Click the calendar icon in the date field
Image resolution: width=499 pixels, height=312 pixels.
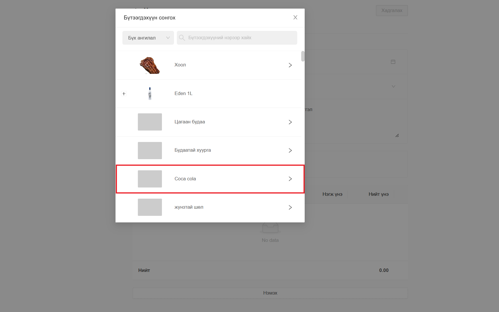(393, 62)
